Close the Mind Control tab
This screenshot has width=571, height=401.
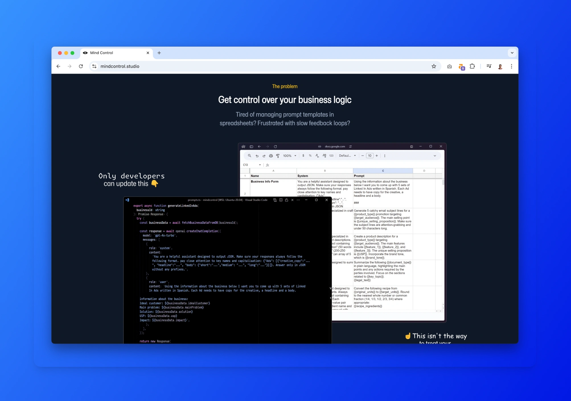pos(148,53)
